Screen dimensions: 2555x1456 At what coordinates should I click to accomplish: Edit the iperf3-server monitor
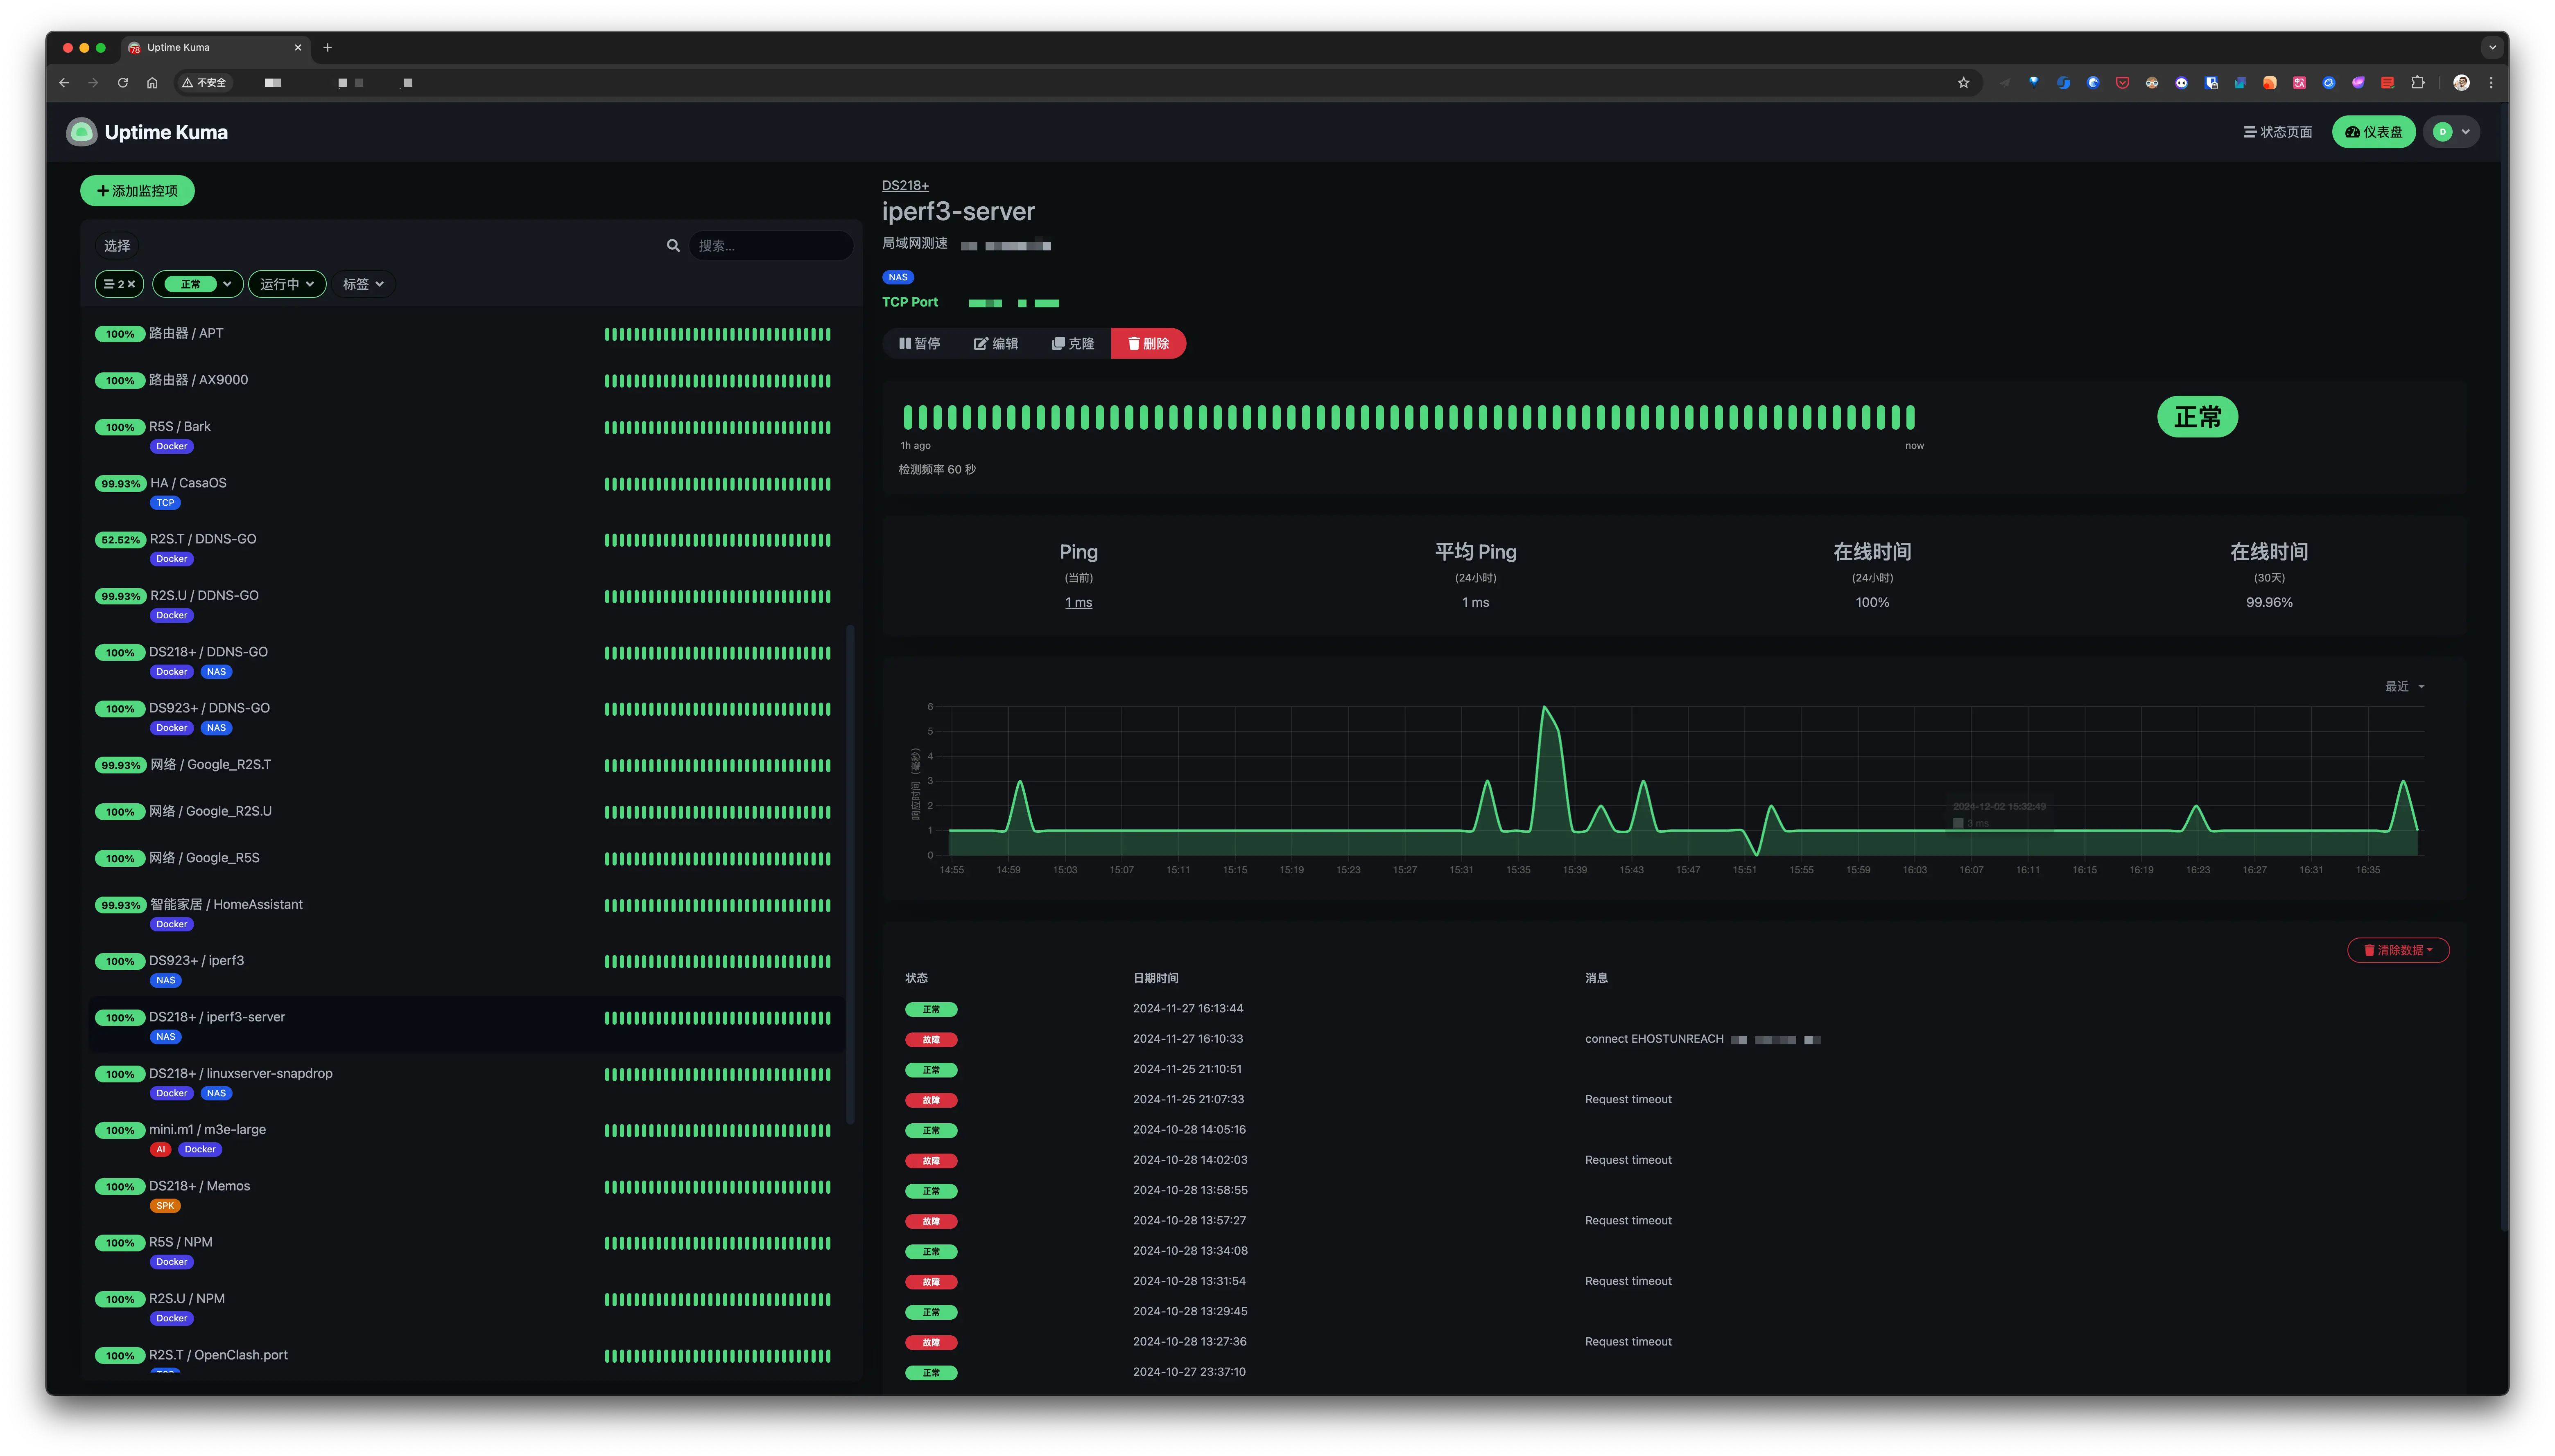point(996,343)
